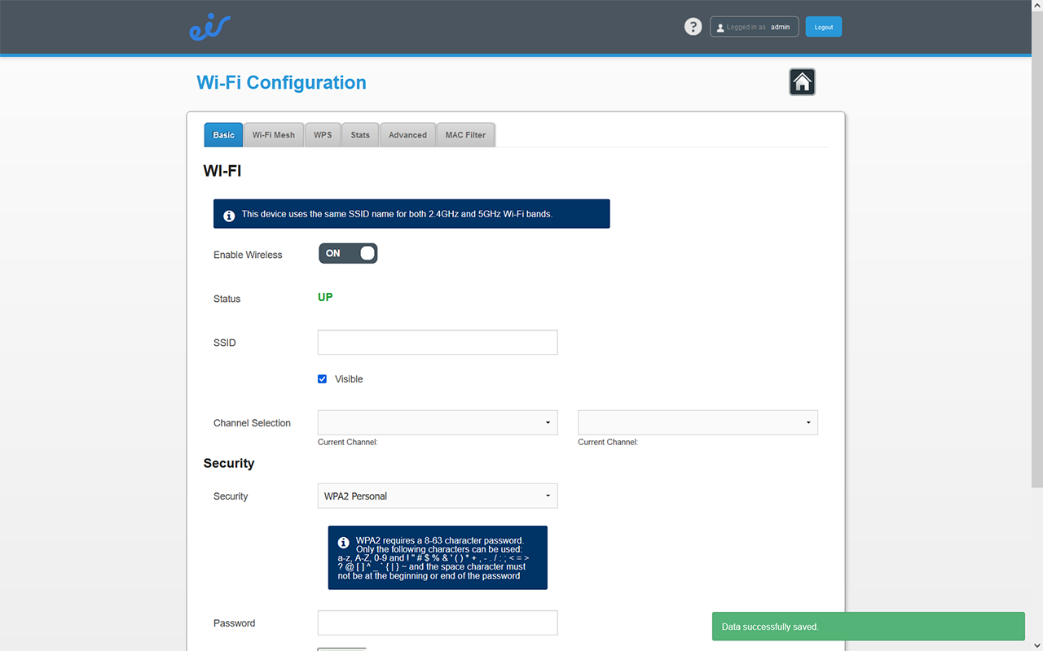Open the help question mark icon

click(x=693, y=27)
